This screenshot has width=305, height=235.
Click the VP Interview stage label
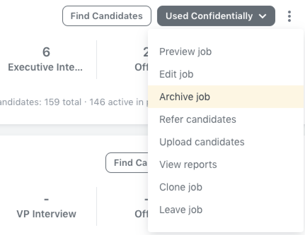tap(46, 214)
